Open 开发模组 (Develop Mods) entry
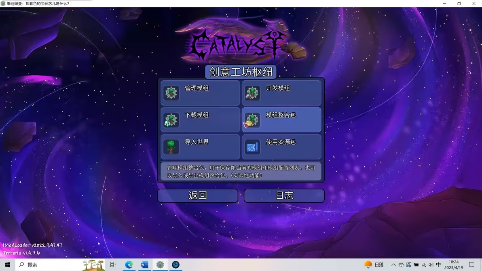The height and width of the screenshot is (271, 482). coord(281,92)
